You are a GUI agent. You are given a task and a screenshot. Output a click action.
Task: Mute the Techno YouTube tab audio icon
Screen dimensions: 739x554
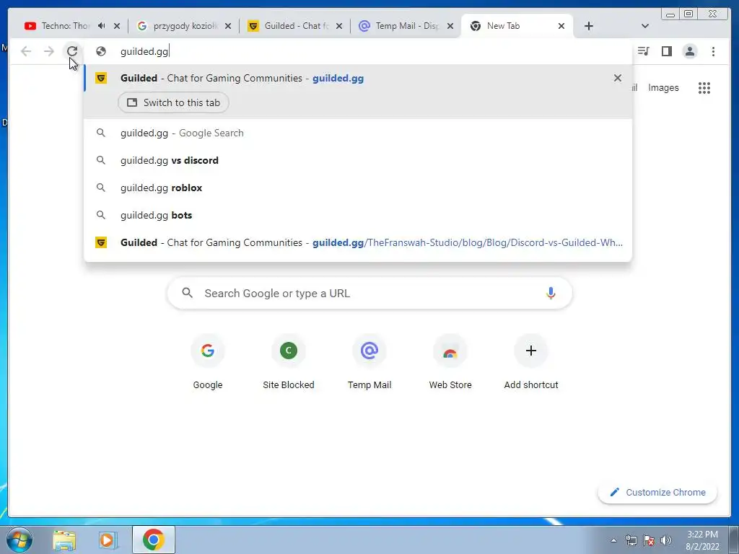coord(102,26)
